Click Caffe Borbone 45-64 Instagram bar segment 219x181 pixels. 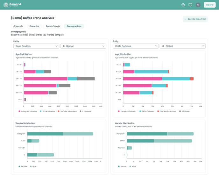tap(131, 93)
